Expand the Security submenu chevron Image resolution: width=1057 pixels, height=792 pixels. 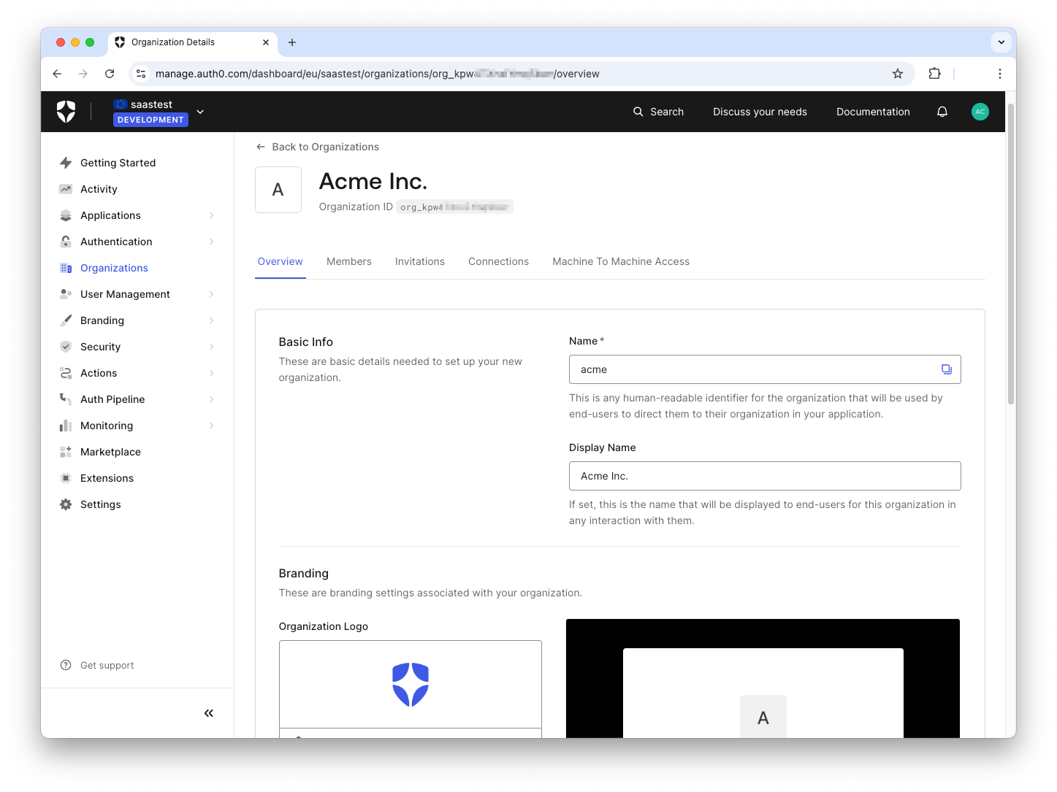[212, 347]
